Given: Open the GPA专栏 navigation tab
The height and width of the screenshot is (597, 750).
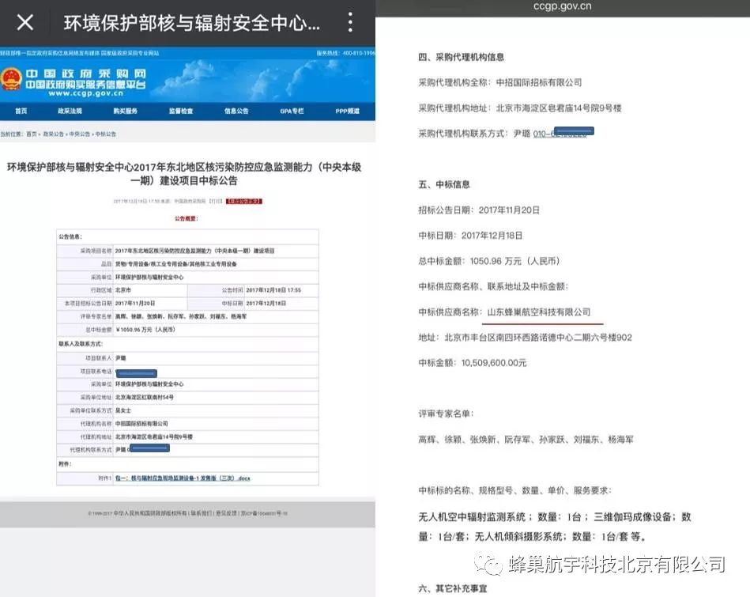Looking at the screenshot, I should (292, 111).
